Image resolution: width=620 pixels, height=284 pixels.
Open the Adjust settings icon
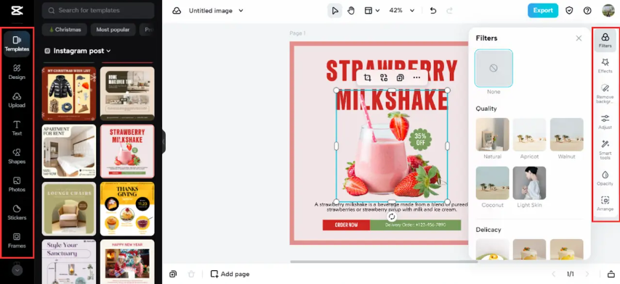point(605,122)
